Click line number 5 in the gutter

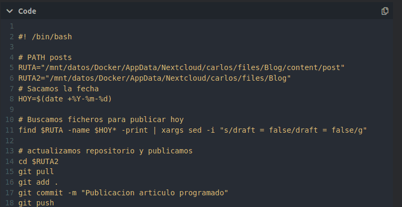click(12, 68)
